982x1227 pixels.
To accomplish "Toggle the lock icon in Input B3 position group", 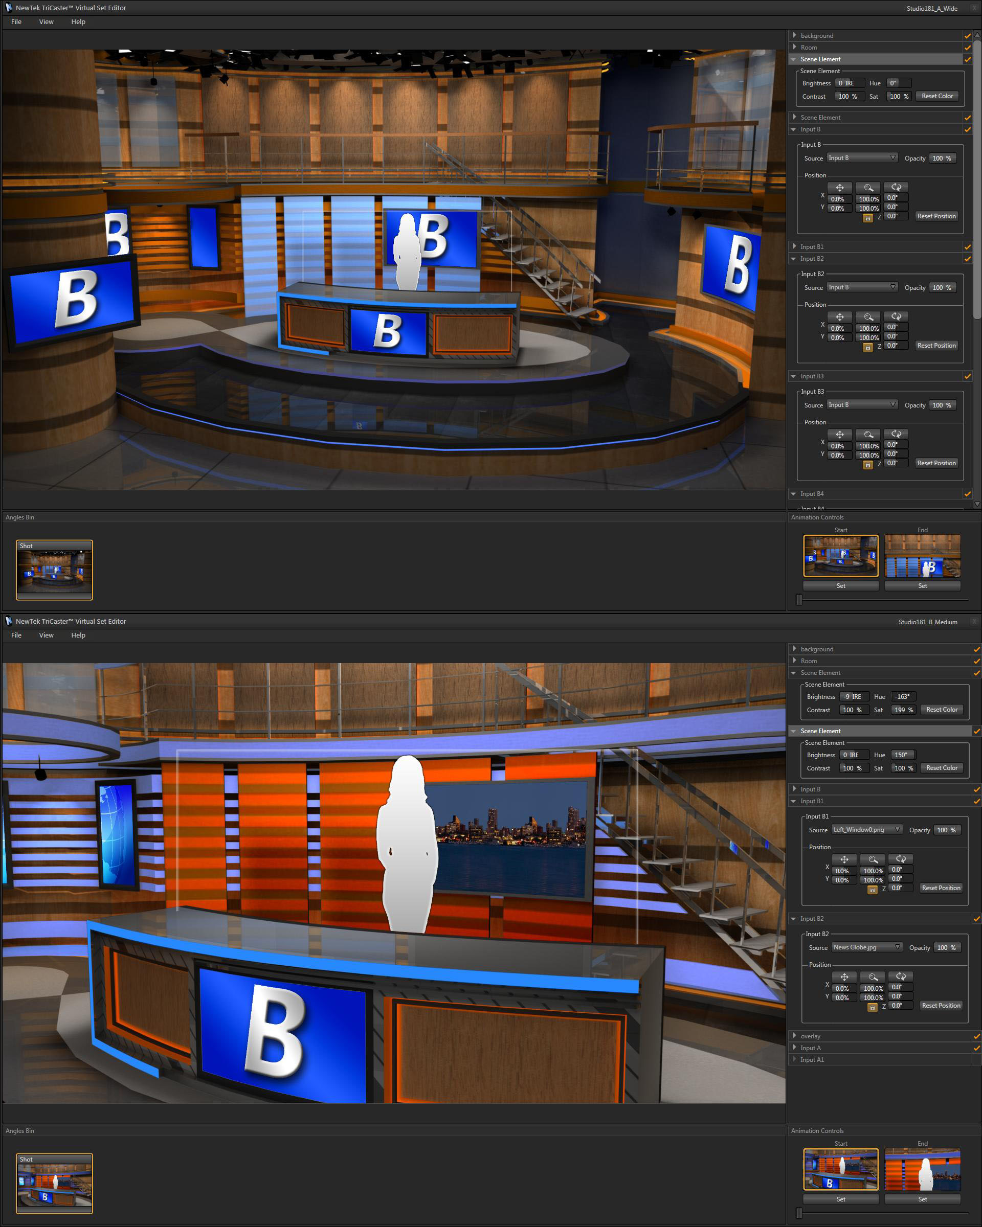I will click(867, 465).
